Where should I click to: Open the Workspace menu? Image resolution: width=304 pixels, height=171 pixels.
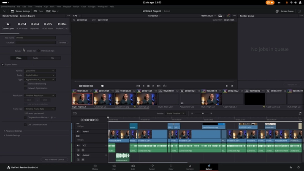(102, 7)
